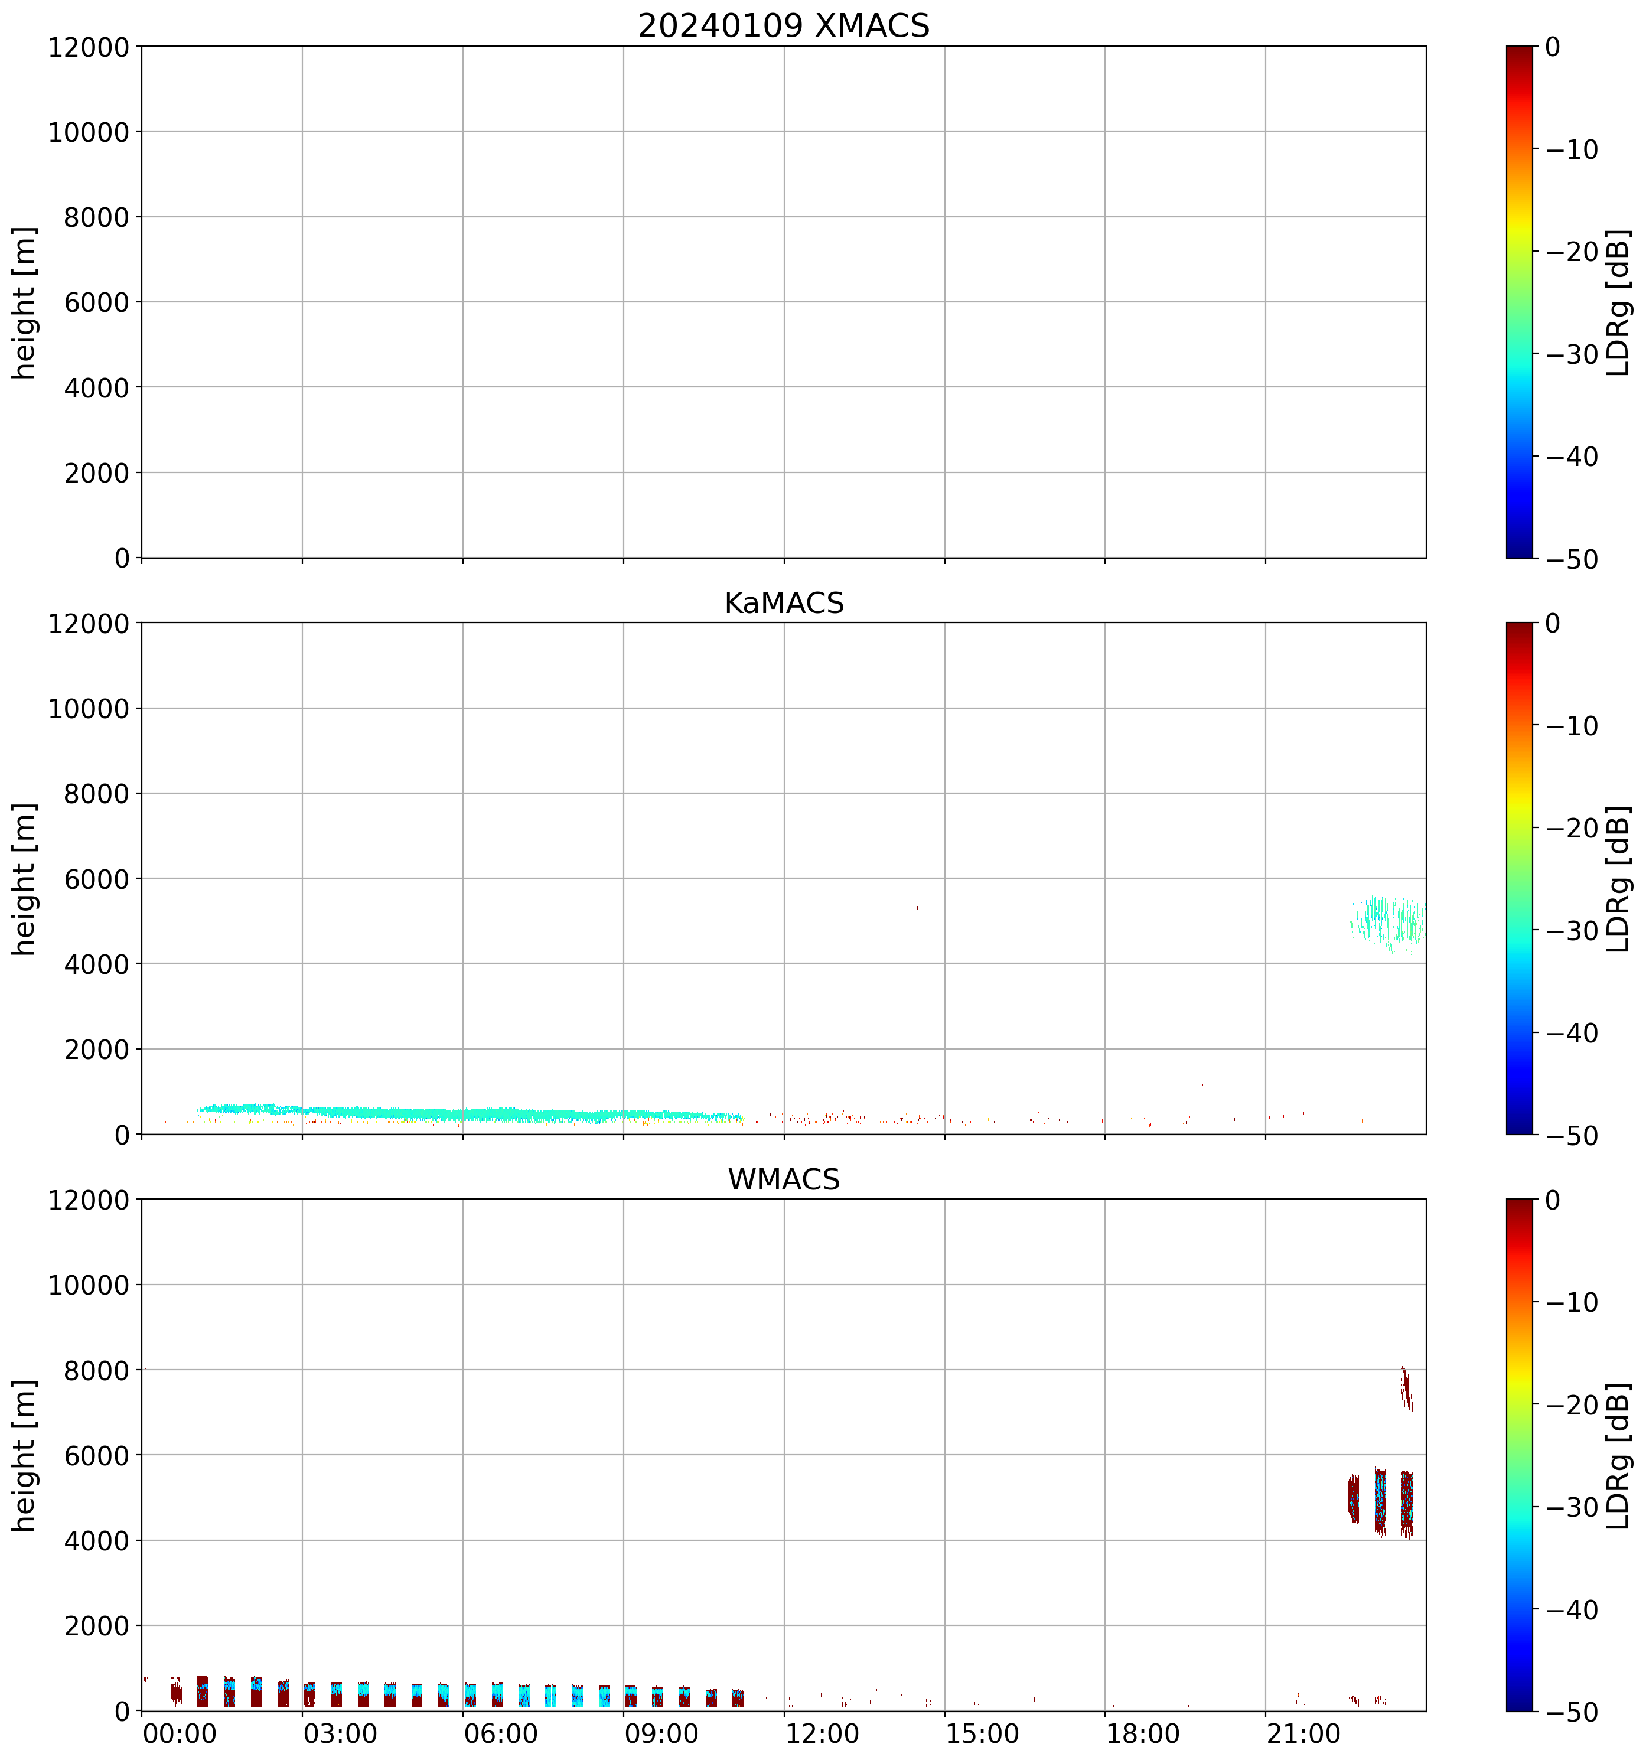The width and height of the screenshot is (1646, 1760).
Task: Click the -30 tick on KaMACS colorbar
Action: coord(1572,930)
